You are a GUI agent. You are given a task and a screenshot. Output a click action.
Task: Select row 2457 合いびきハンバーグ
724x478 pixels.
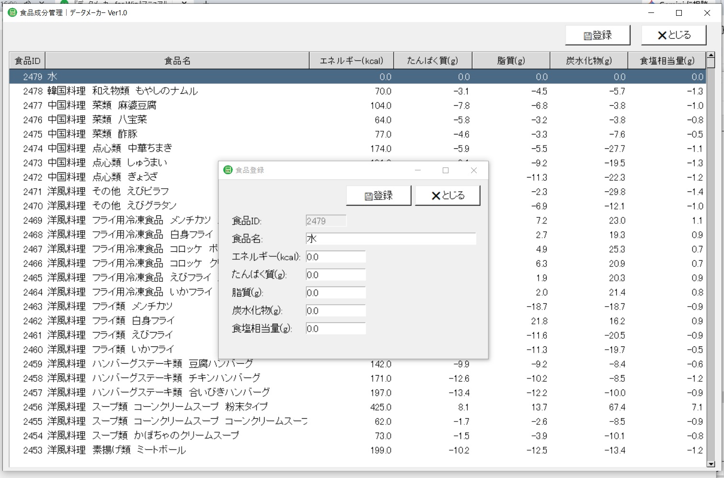[357, 393]
